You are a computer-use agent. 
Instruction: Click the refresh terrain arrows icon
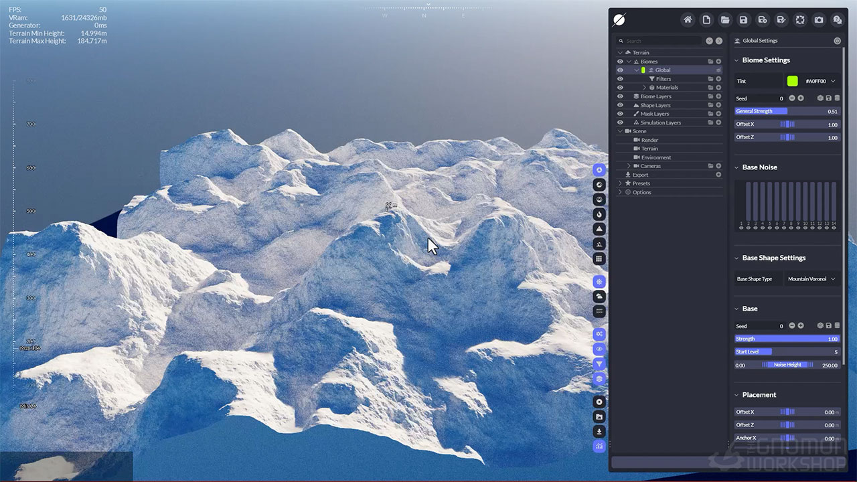point(800,20)
